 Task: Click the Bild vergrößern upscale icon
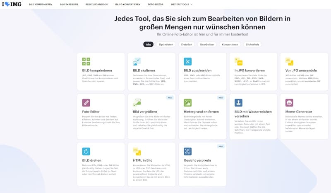click(x=137, y=103)
